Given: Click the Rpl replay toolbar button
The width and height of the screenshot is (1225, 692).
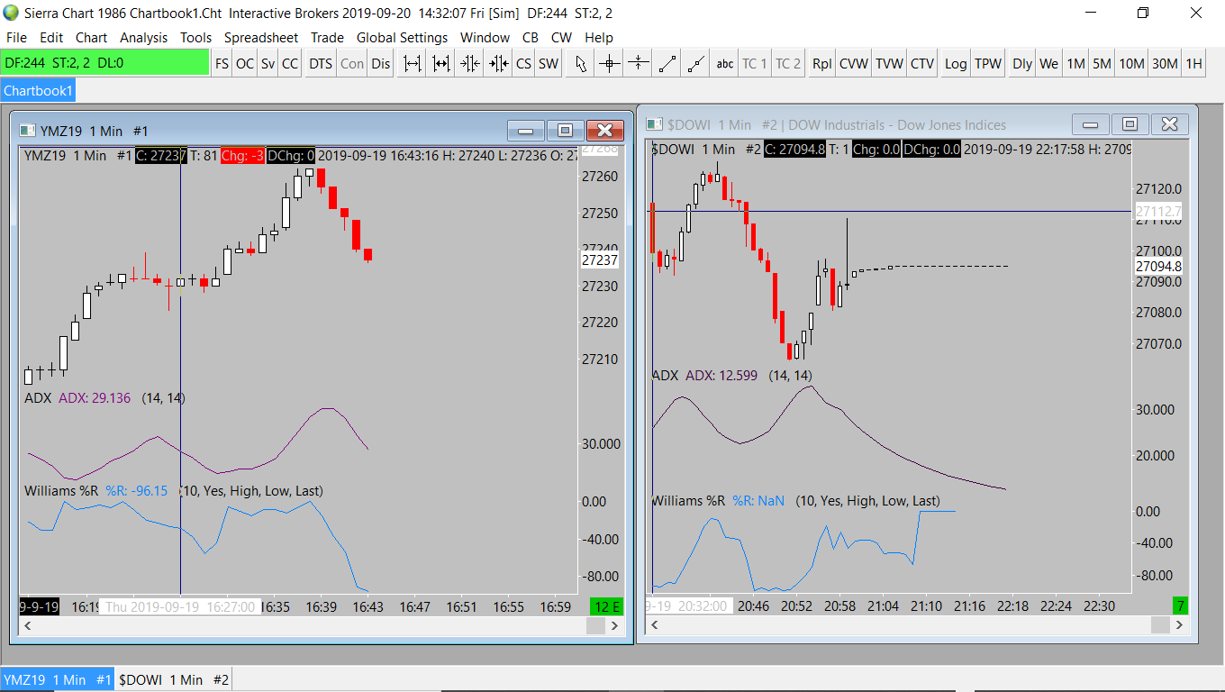Looking at the screenshot, I should click(821, 64).
